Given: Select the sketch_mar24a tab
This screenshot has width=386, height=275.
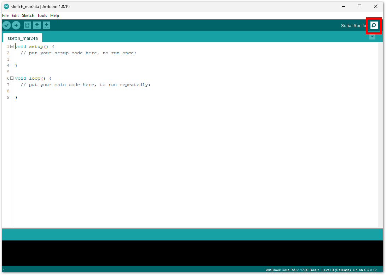Looking at the screenshot, I should tap(23, 38).
